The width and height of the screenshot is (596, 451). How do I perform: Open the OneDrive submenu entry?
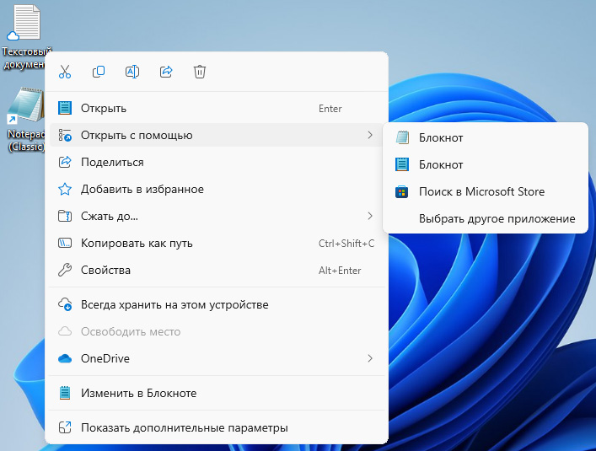pos(217,358)
